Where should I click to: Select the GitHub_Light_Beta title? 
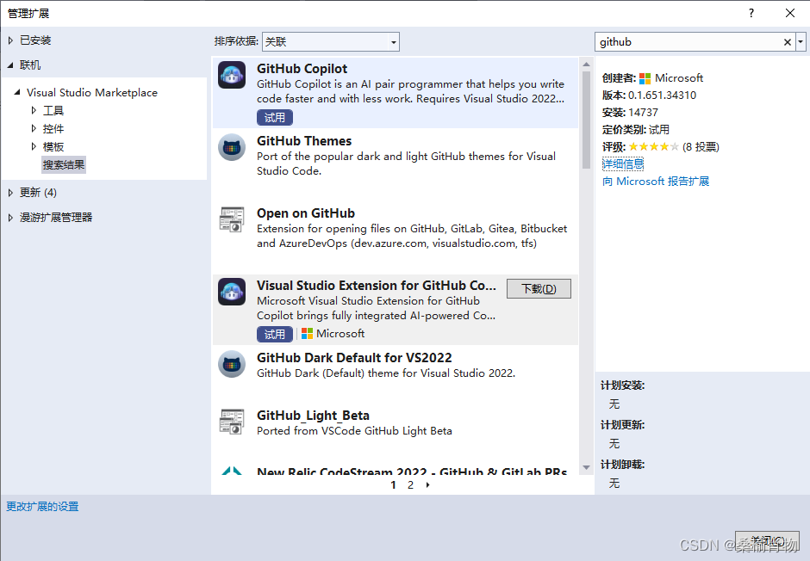tap(313, 415)
